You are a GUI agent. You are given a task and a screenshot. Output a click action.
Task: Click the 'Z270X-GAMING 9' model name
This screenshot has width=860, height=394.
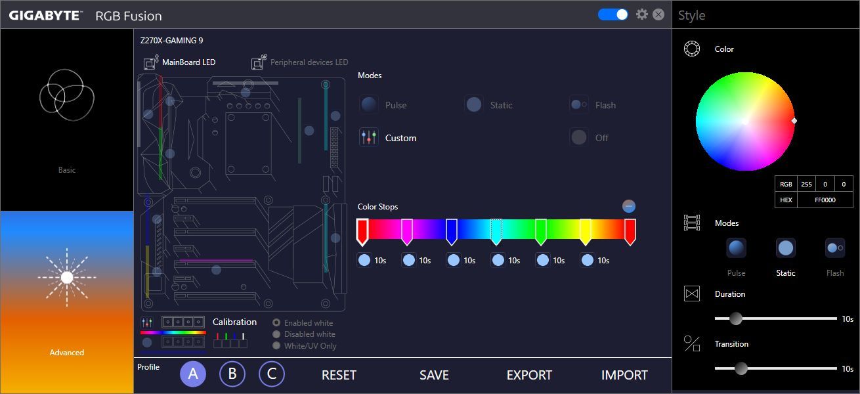(172, 41)
